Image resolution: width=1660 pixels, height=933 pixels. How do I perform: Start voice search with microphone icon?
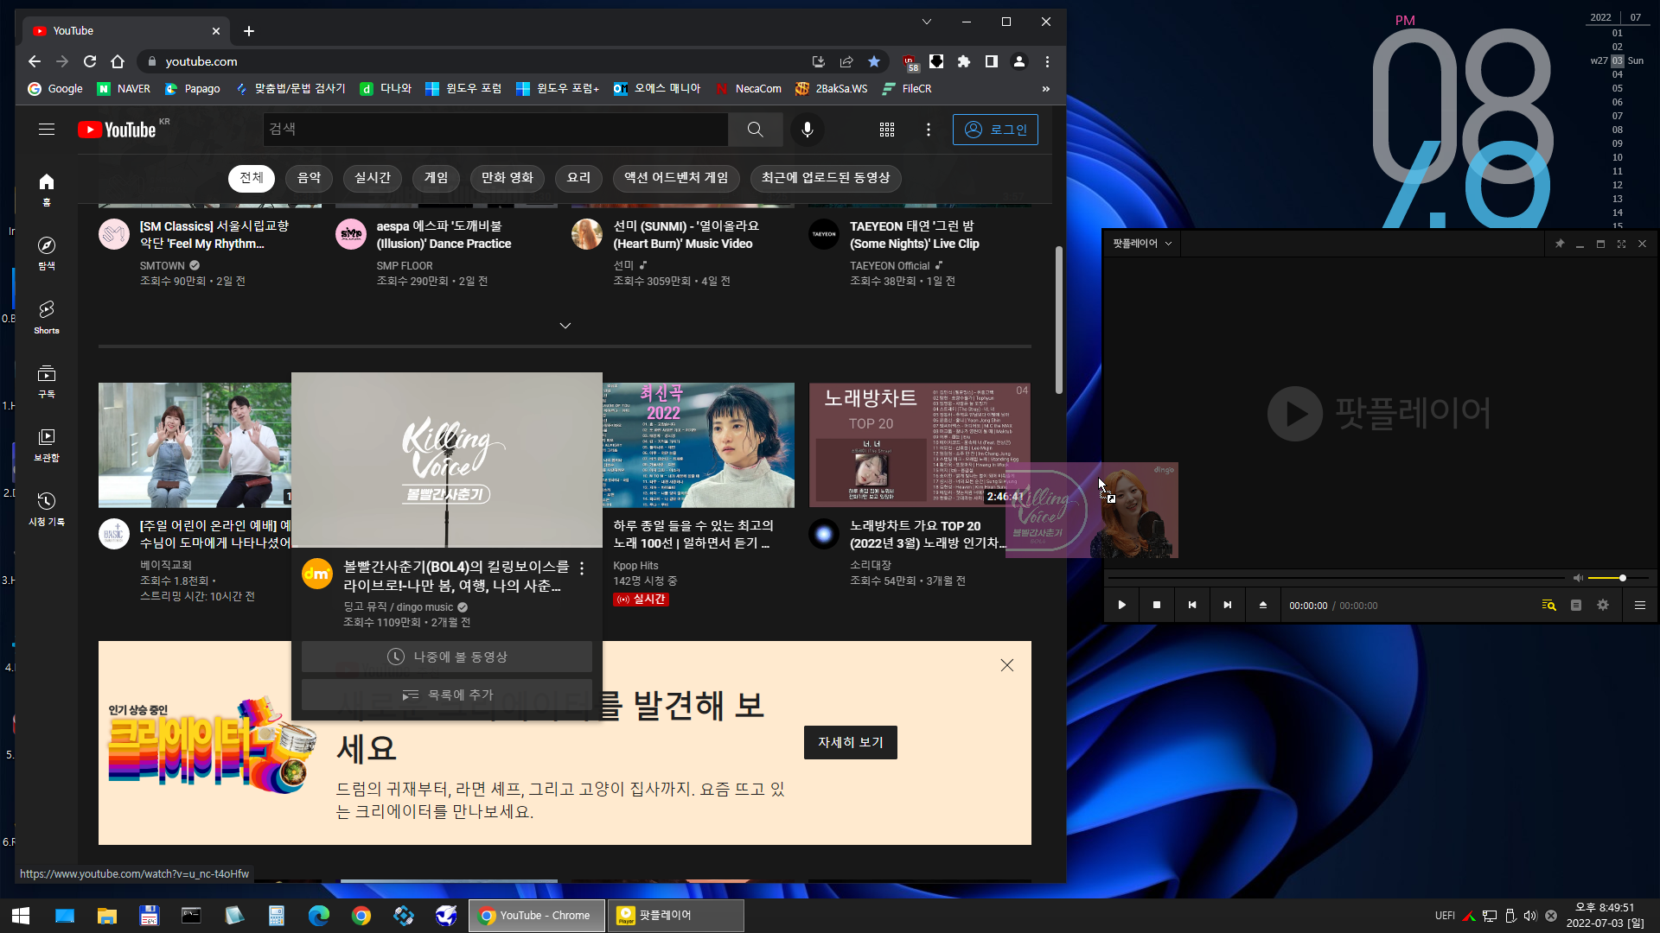tap(807, 130)
